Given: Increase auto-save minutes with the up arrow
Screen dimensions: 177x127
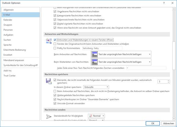Looking at the screenshot, I should [168, 81].
